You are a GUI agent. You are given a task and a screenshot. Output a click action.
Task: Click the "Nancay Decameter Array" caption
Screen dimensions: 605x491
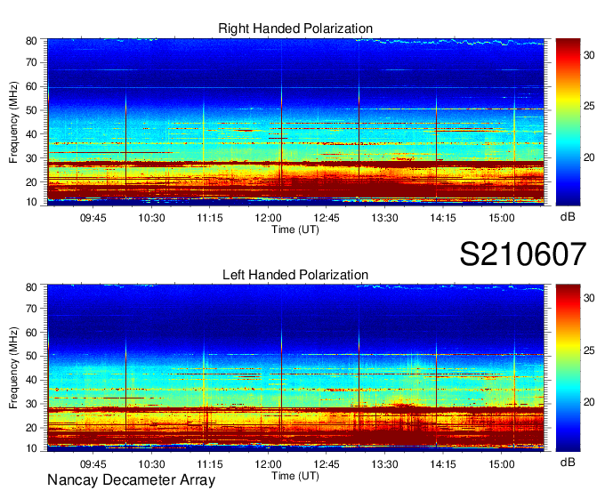coord(131,480)
